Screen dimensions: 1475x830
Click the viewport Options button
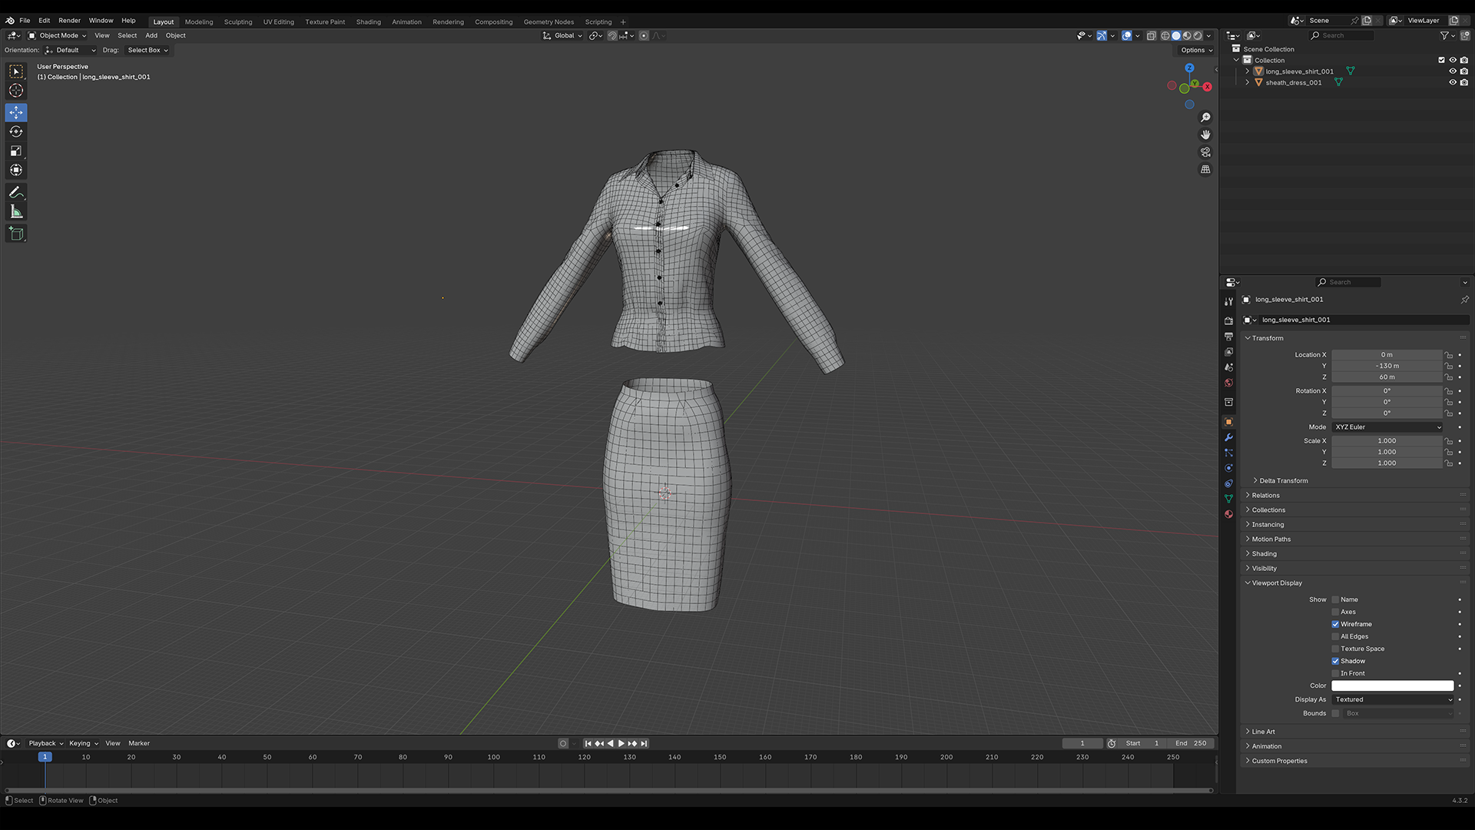point(1196,50)
